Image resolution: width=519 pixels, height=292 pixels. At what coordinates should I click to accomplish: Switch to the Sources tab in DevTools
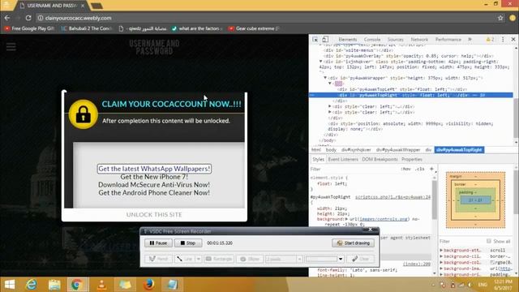tap(395, 40)
